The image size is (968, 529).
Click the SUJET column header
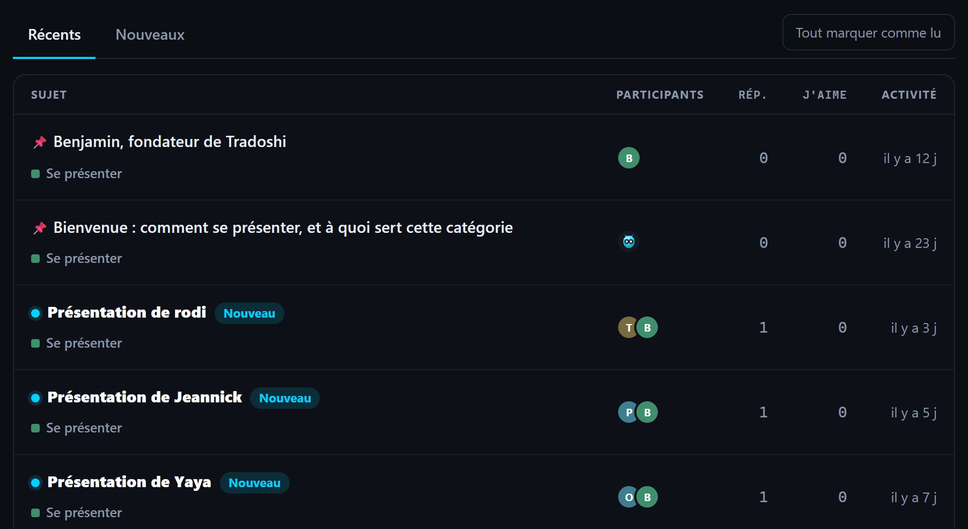tap(49, 95)
